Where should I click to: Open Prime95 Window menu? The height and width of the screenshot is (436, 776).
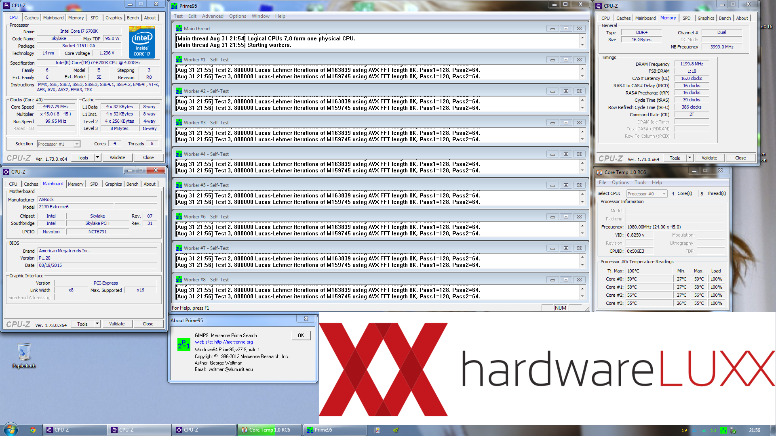261,16
